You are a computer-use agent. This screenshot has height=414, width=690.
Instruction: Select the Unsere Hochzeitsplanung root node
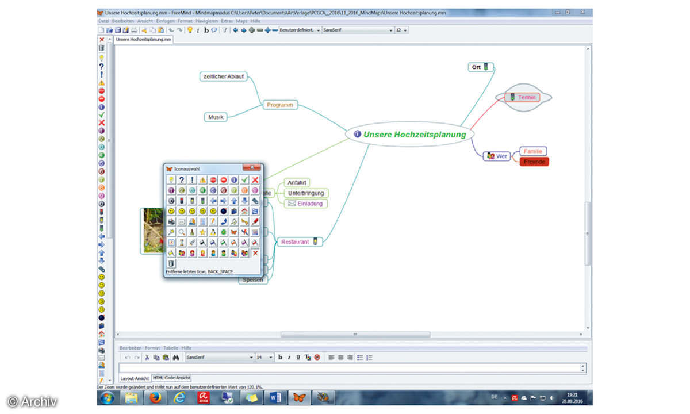click(x=410, y=134)
